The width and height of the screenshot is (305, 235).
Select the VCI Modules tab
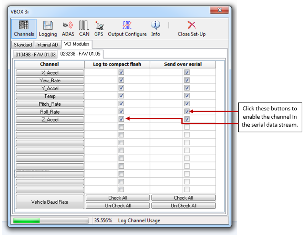coord(77,44)
